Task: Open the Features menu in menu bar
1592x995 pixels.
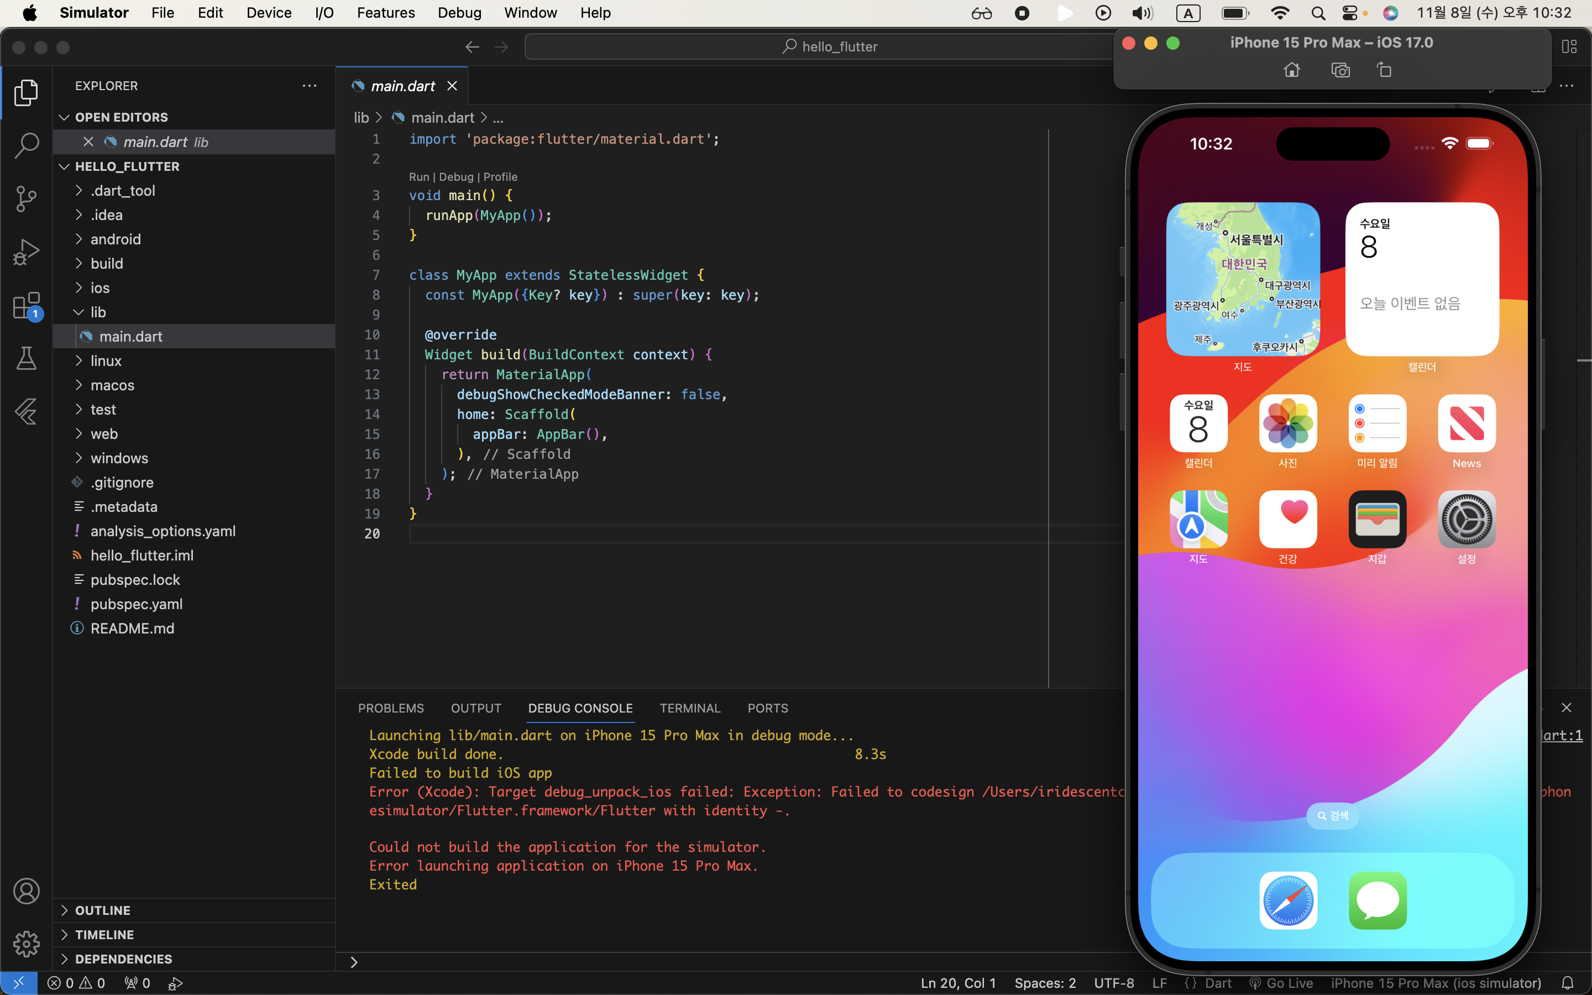Action: click(x=386, y=13)
